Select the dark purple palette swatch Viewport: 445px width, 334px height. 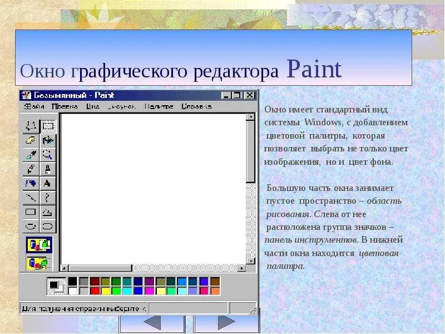(x=149, y=282)
